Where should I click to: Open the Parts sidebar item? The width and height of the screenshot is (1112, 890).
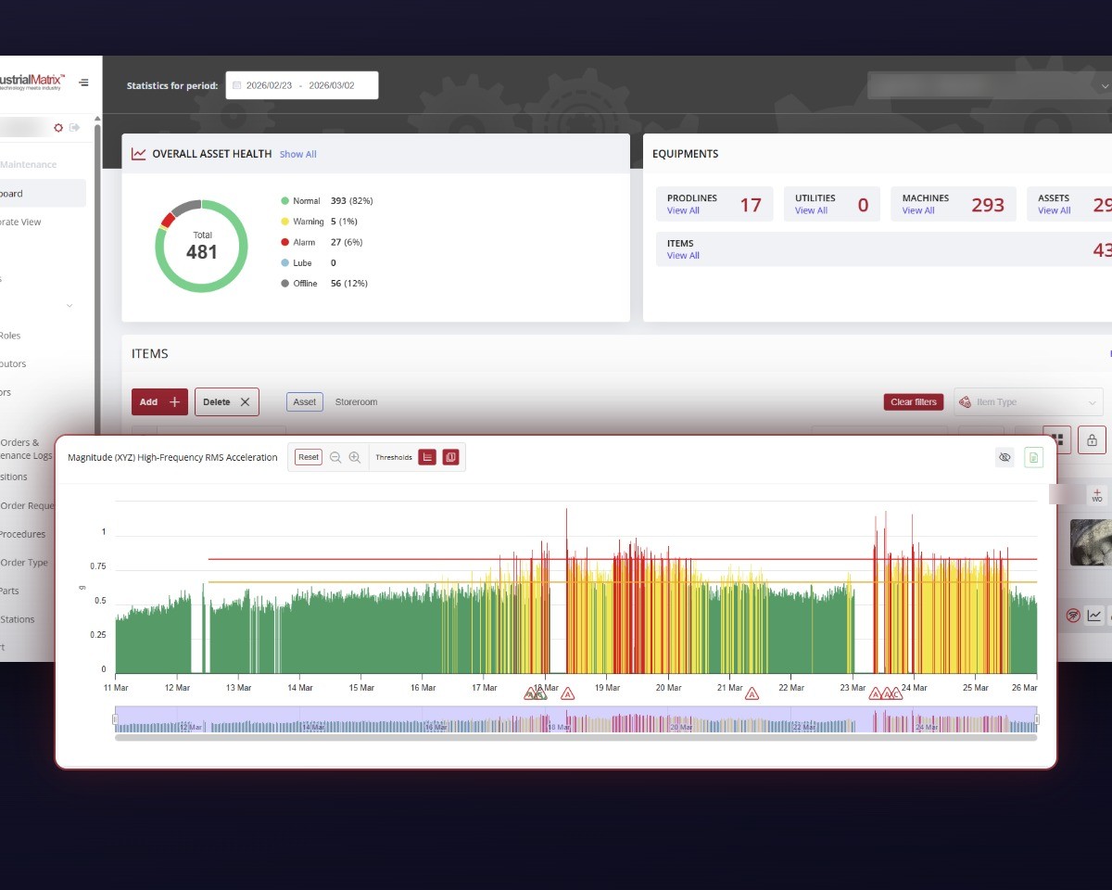tap(9, 591)
